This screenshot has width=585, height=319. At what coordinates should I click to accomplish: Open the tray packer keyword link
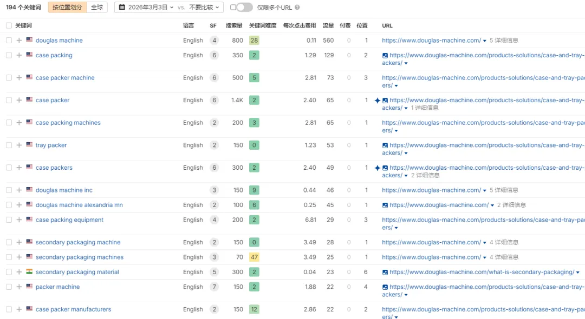tap(51, 145)
